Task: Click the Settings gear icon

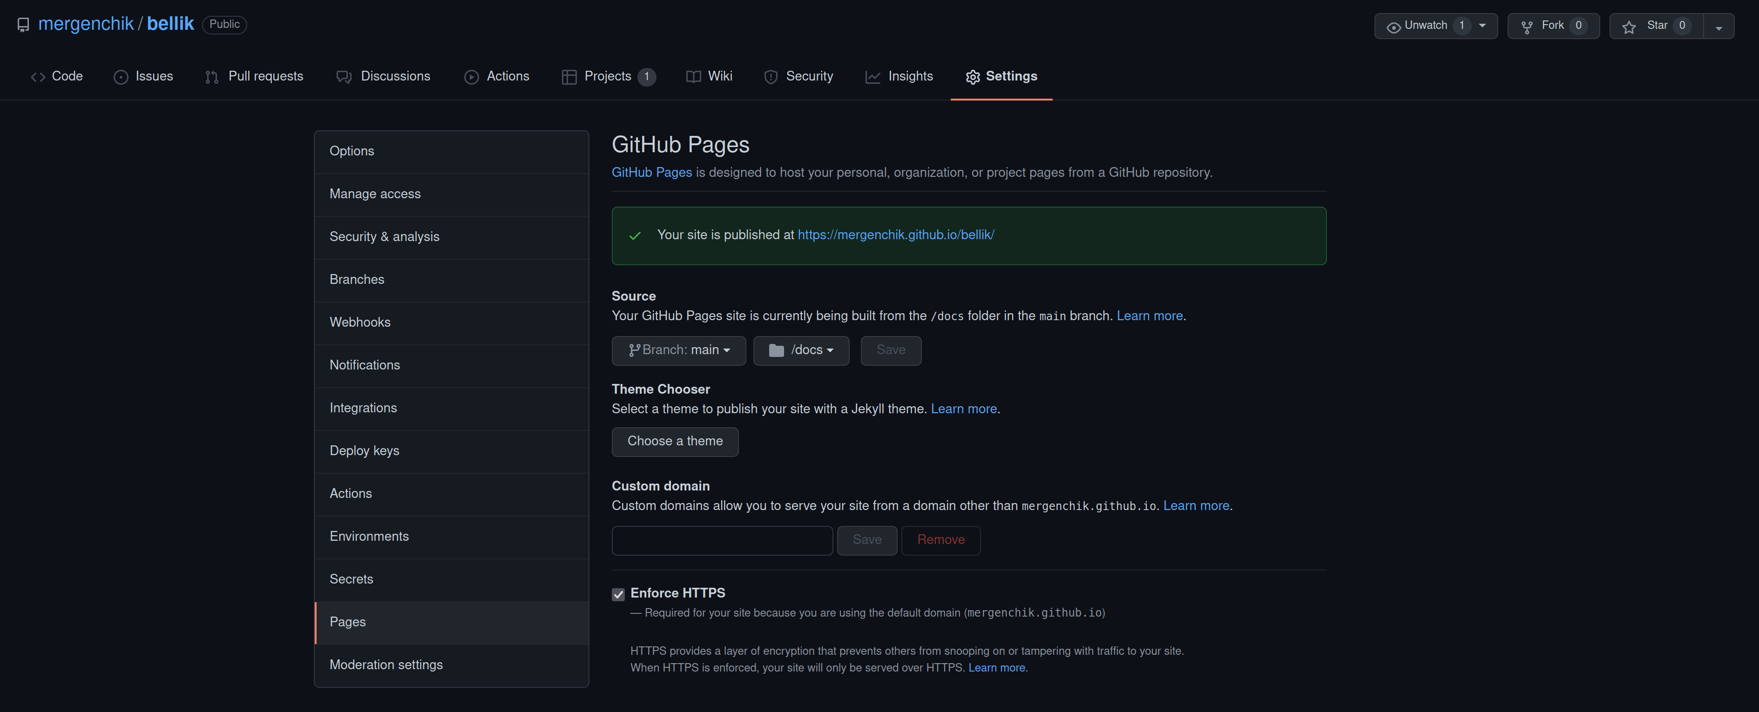Action: (972, 77)
